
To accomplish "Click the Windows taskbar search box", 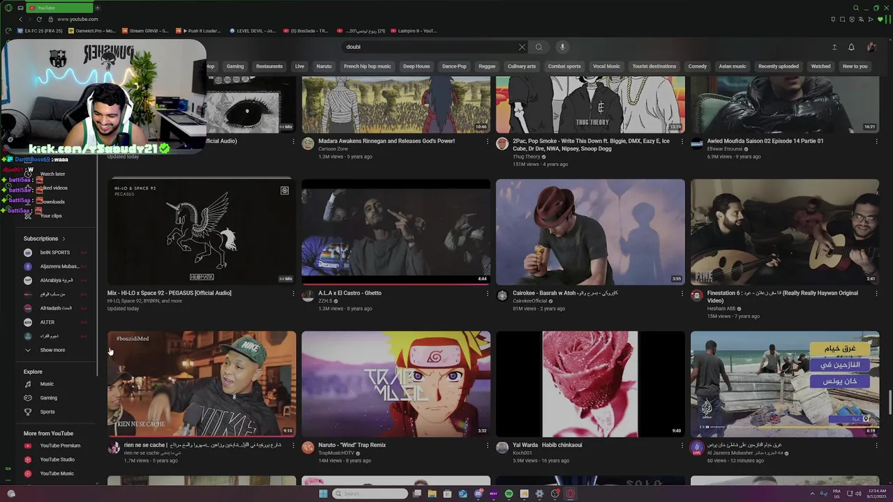I will [370, 494].
